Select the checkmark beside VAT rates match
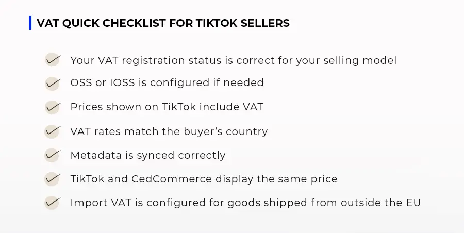 52,131
